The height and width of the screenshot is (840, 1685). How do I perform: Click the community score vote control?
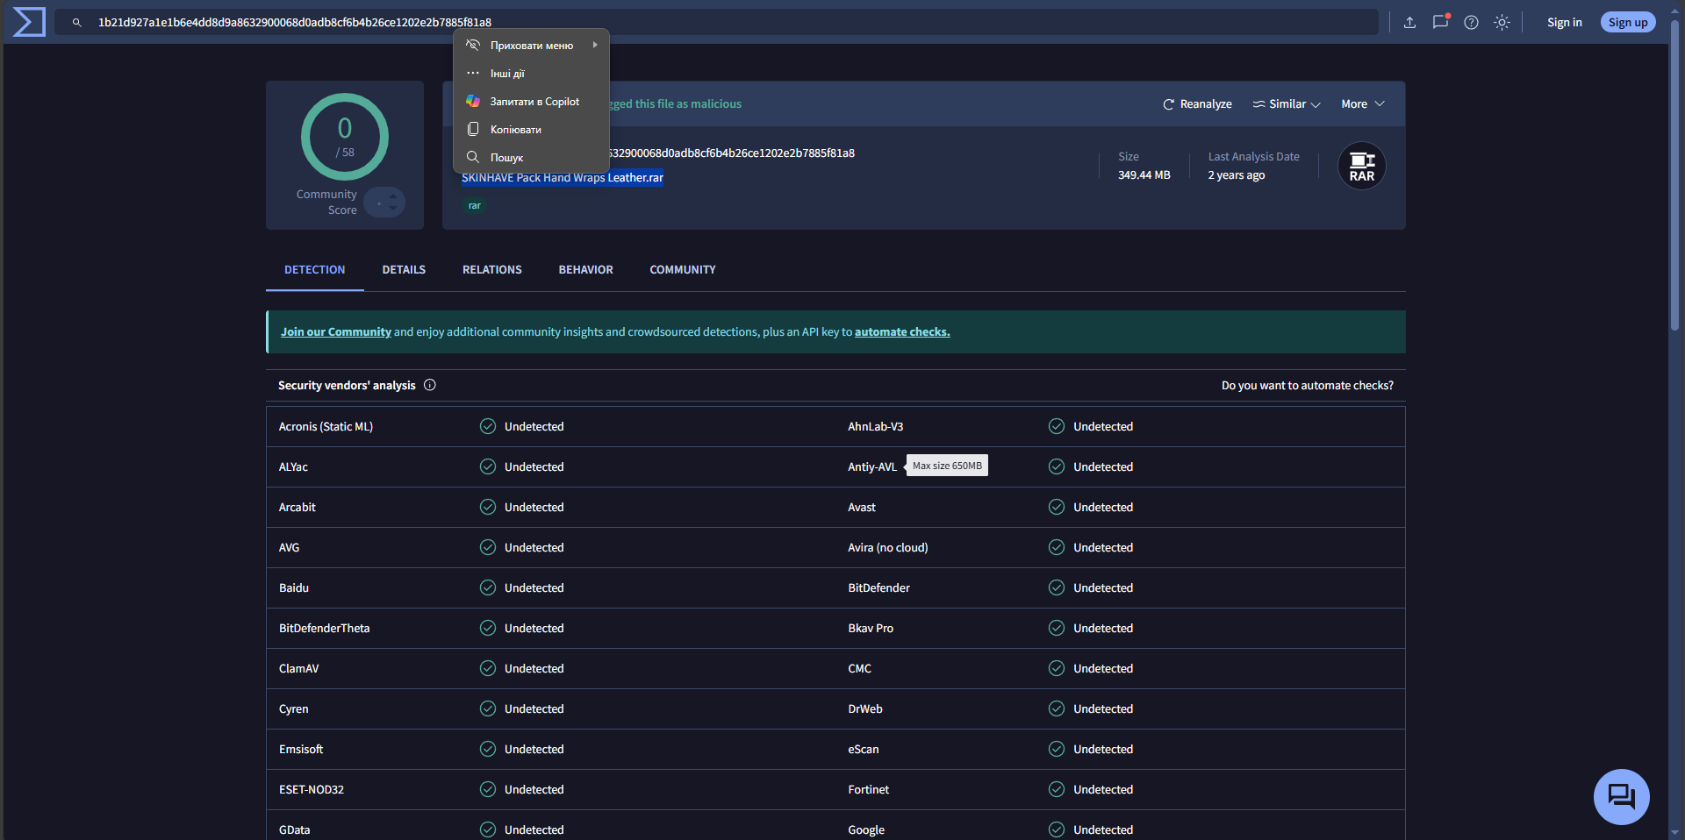[384, 203]
